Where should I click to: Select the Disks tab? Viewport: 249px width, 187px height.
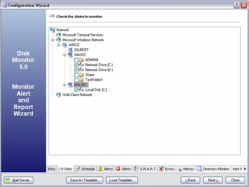(x=65, y=169)
